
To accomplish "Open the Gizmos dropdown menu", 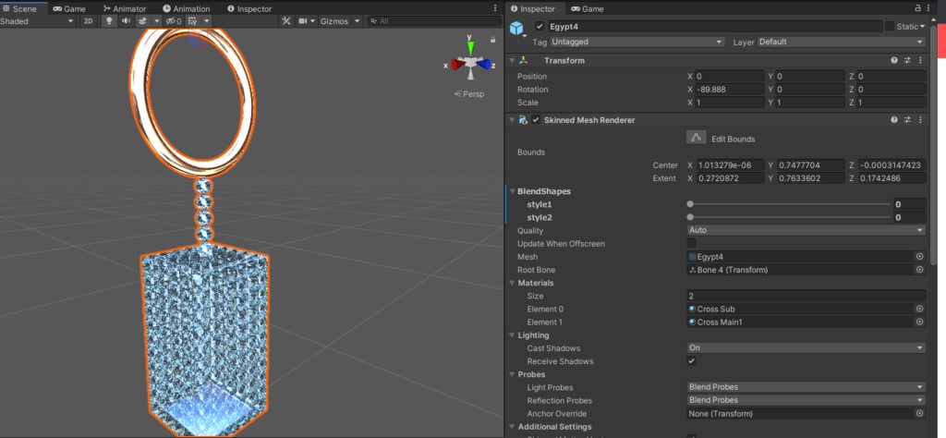I will (338, 20).
